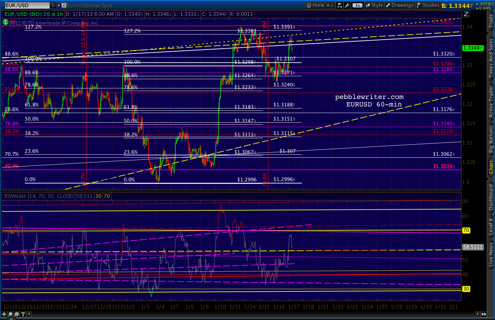This screenshot has height=320, width=495.
Task: Click the $1.3228 red level label
Action: click(x=444, y=89)
